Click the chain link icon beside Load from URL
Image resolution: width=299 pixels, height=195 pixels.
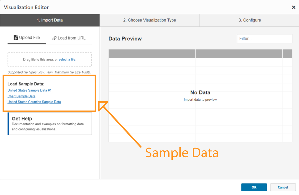click(55, 38)
